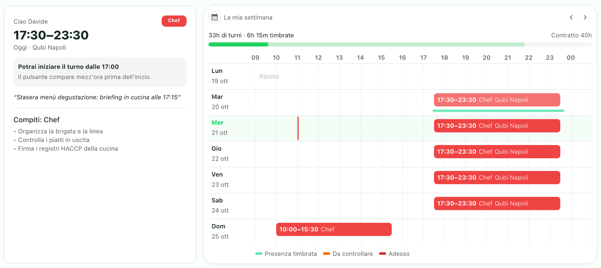Click Oggi · Qubi Napoli location text
Screen dimensions: 601x268
point(40,47)
